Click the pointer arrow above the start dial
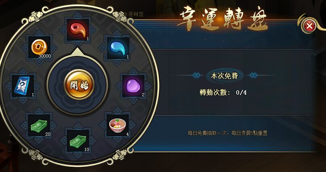This screenshot has width=326, height=172. point(78,52)
